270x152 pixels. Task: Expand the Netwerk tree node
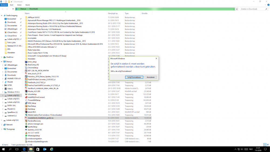[2, 125]
